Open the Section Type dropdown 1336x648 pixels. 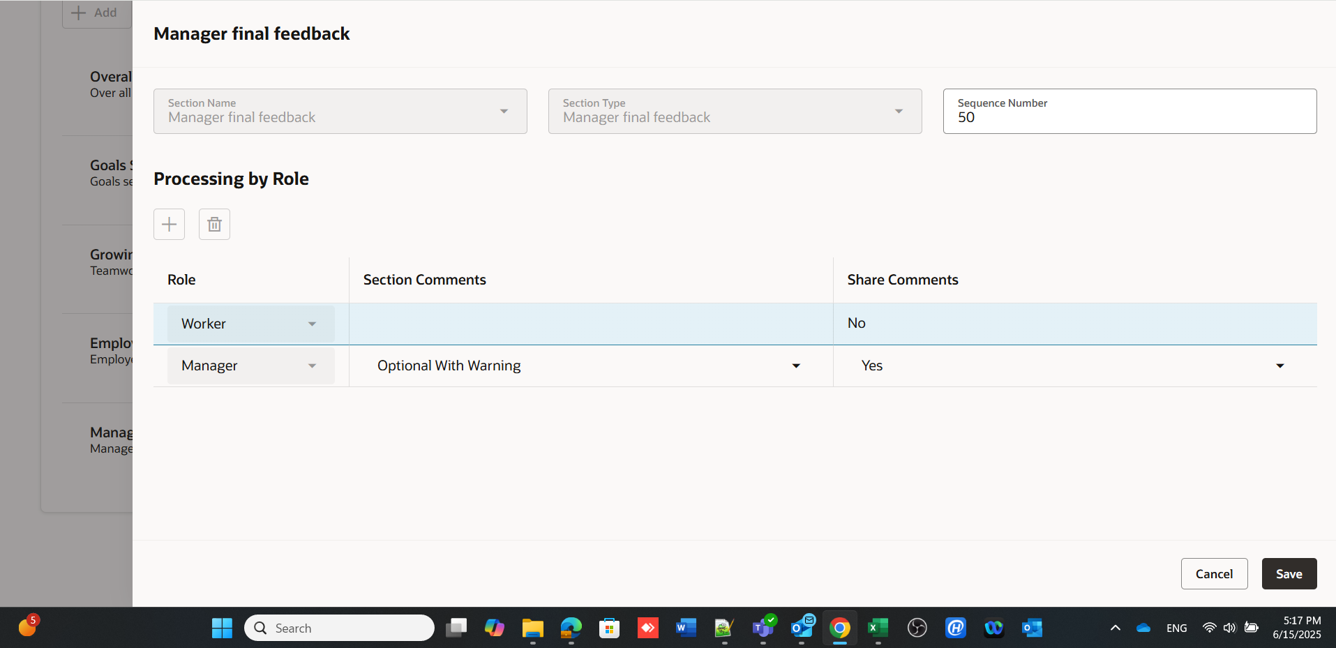pos(735,111)
